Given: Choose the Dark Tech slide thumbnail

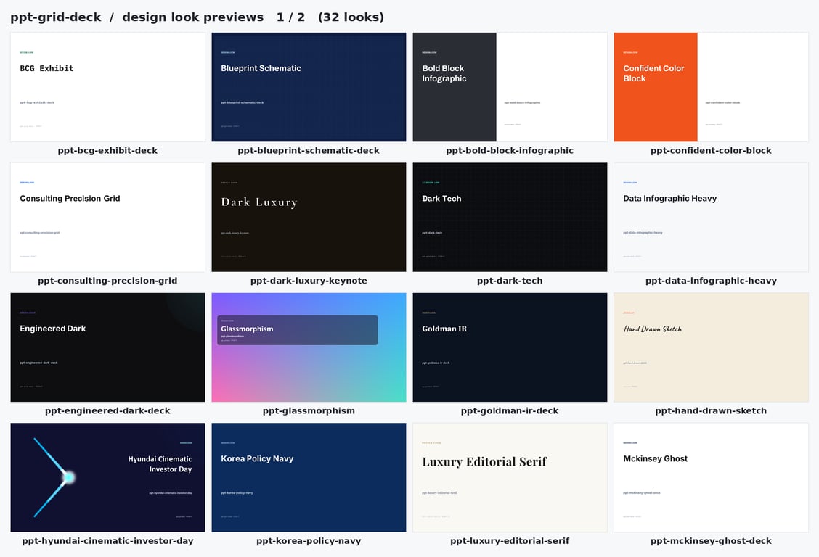Looking at the screenshot, I should (510, 217).
